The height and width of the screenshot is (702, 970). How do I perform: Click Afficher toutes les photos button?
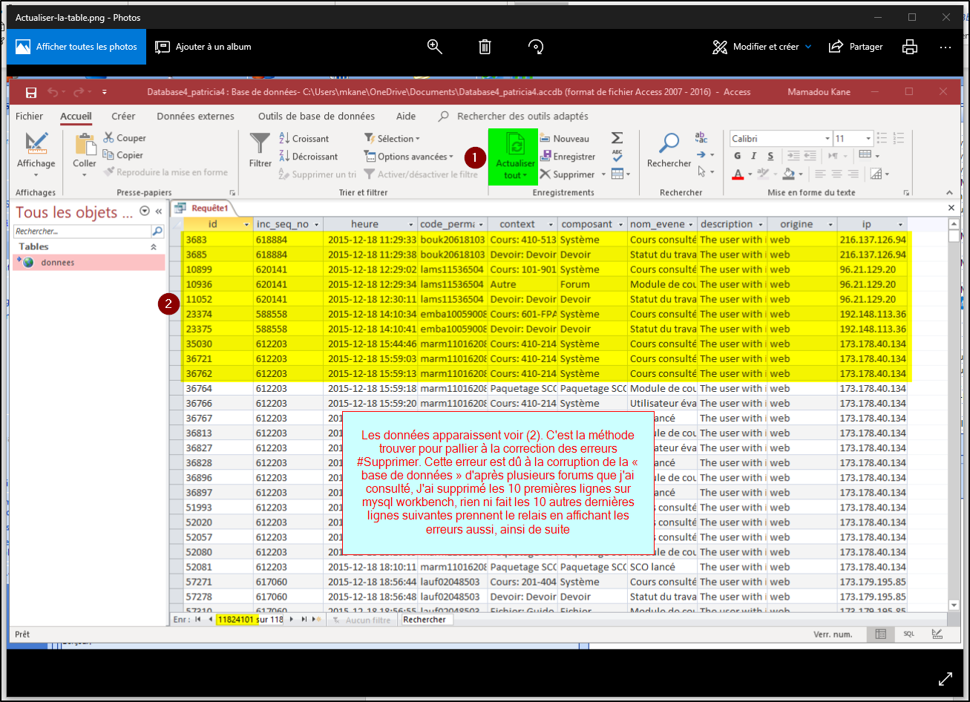click(76, 47)
